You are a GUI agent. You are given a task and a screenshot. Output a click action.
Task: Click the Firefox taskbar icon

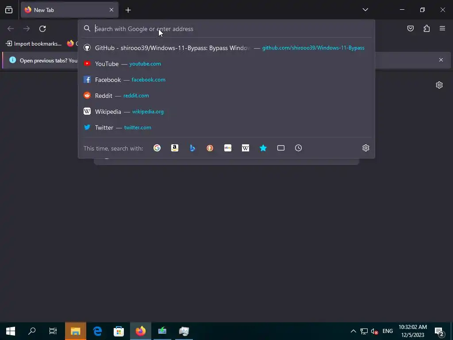tap(141, 331)
